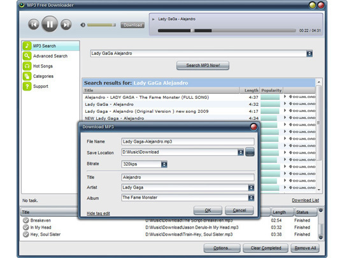Confirm download with OK
Viewport: 344px width, 258px height.
click(208, 210)
